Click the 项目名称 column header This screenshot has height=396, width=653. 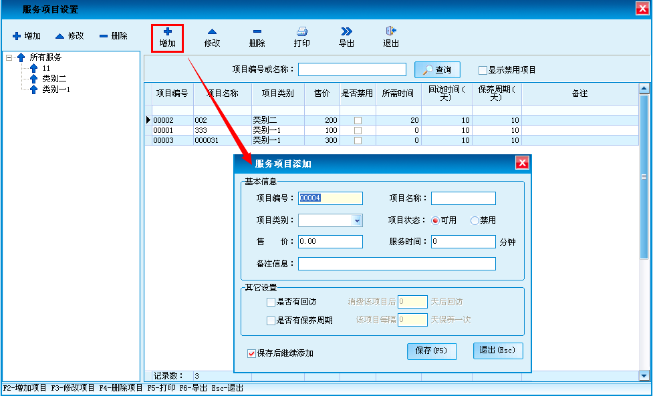coord(222,93)
